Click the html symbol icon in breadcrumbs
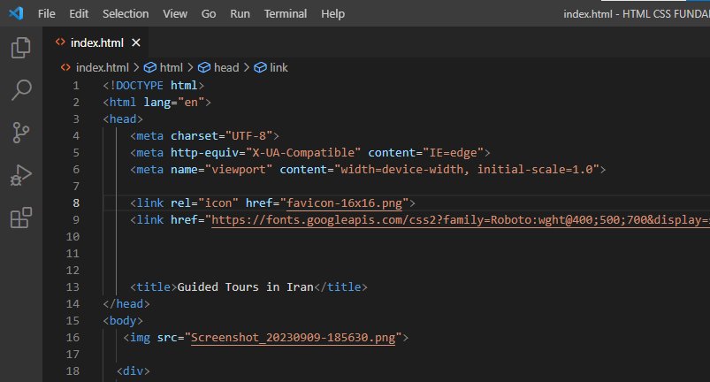The width and height of the screenshot is (710, 382). click(150, 67)
